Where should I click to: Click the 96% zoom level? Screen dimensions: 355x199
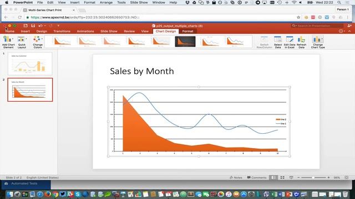point(337,177)
